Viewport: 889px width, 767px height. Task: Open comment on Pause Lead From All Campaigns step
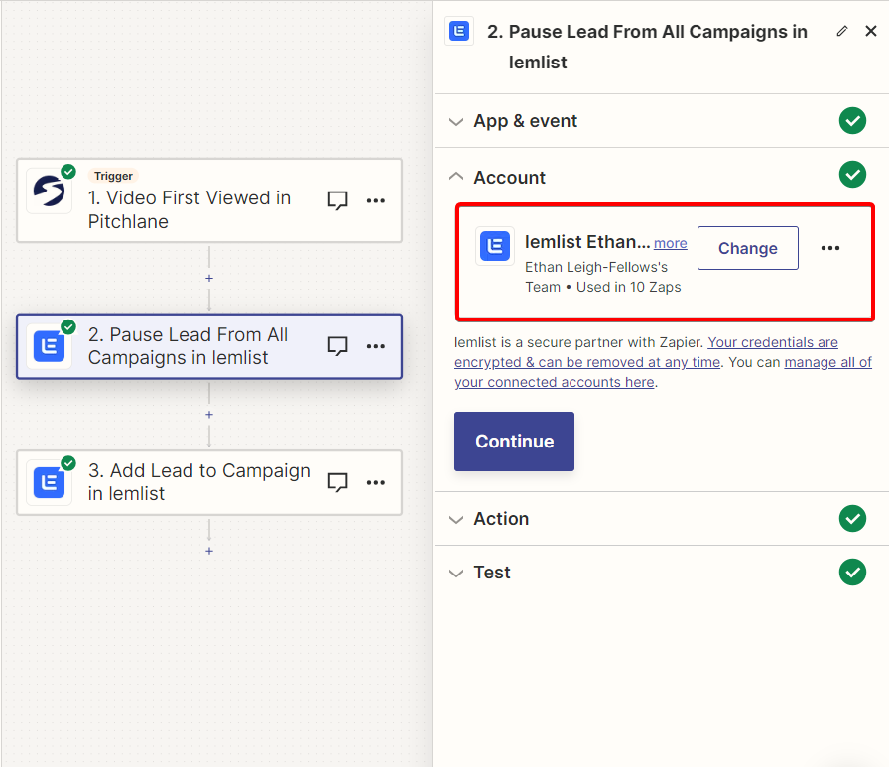click(338, 346)
